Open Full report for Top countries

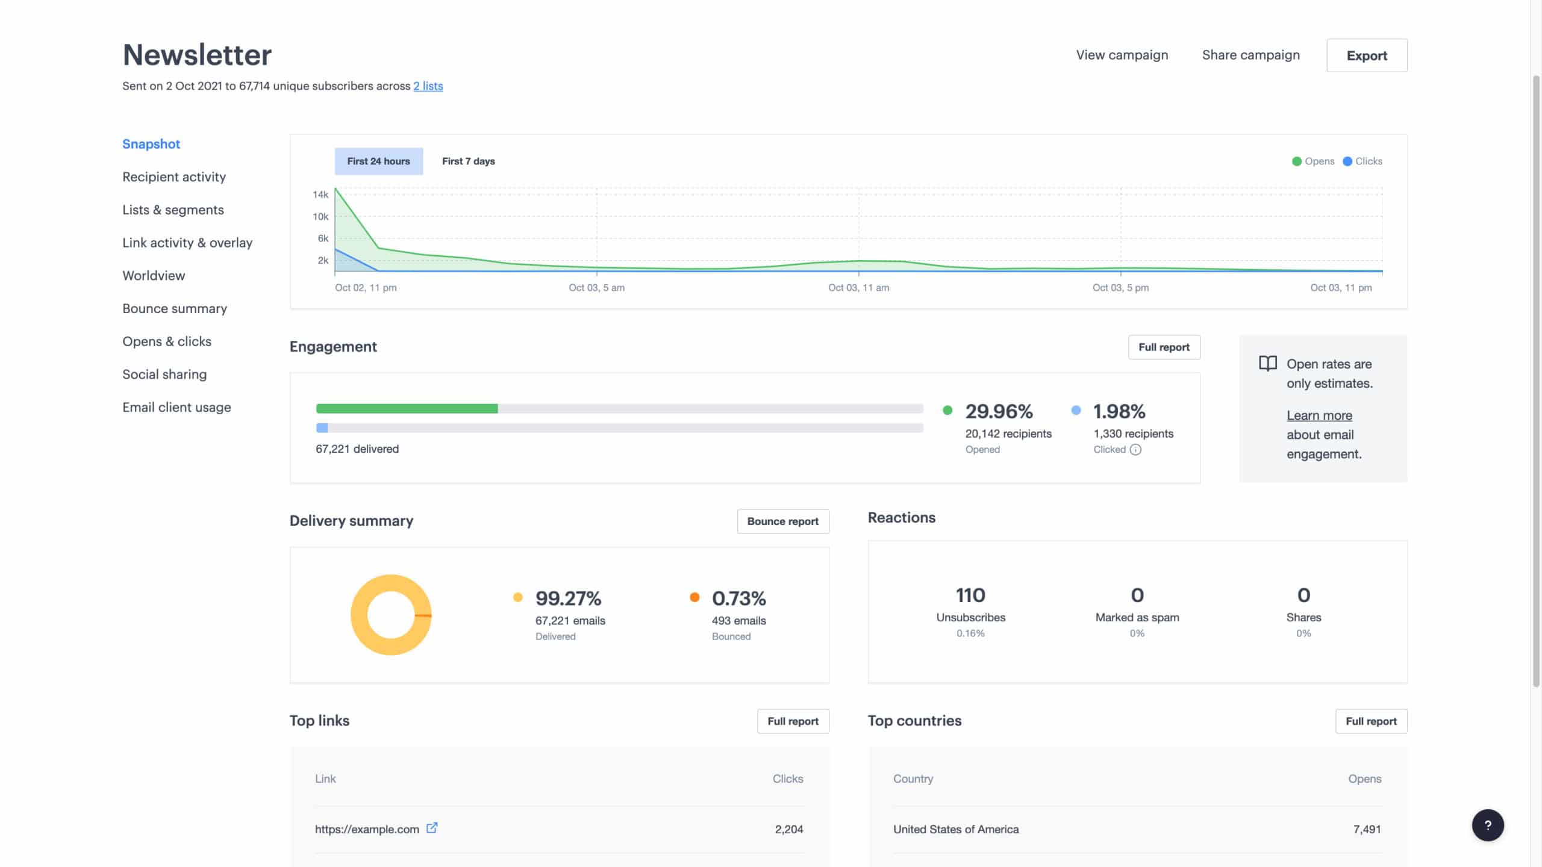1370,721
